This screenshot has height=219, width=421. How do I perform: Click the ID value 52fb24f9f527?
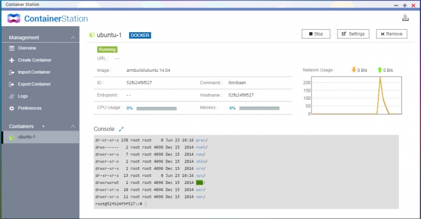[x=139, y=82]
